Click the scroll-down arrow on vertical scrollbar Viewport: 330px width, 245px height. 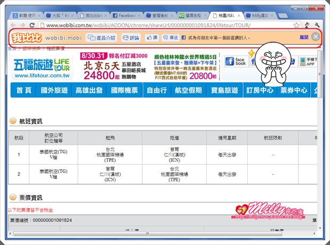click(x=320, y=228)
